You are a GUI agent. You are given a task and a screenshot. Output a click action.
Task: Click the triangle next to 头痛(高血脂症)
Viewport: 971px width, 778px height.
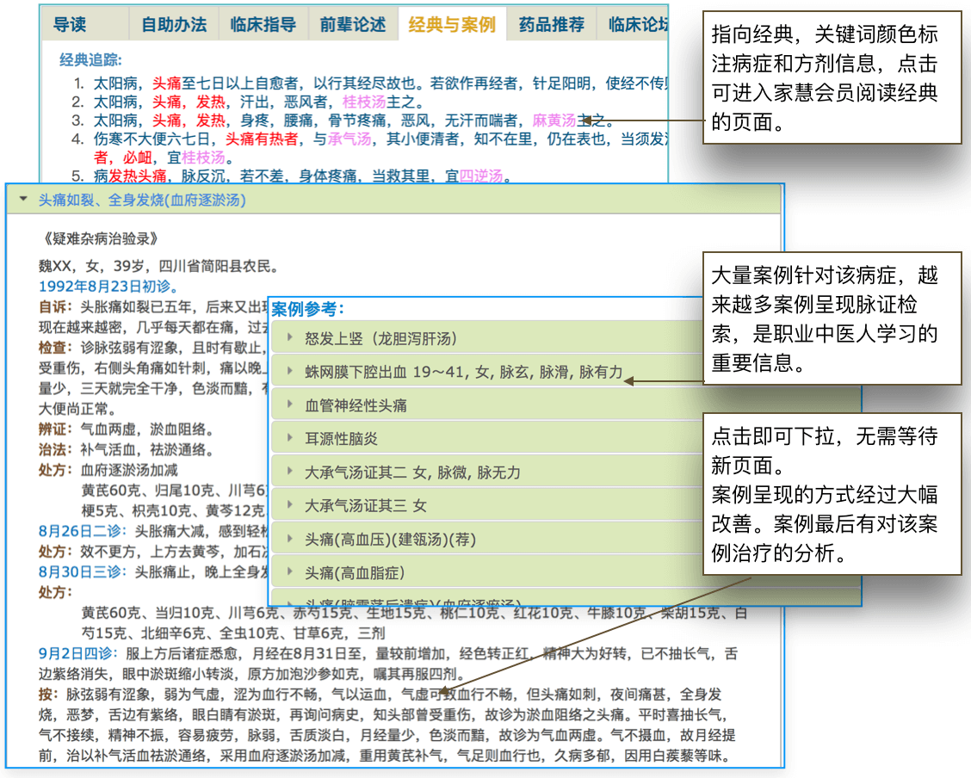(x=291, y=572)
